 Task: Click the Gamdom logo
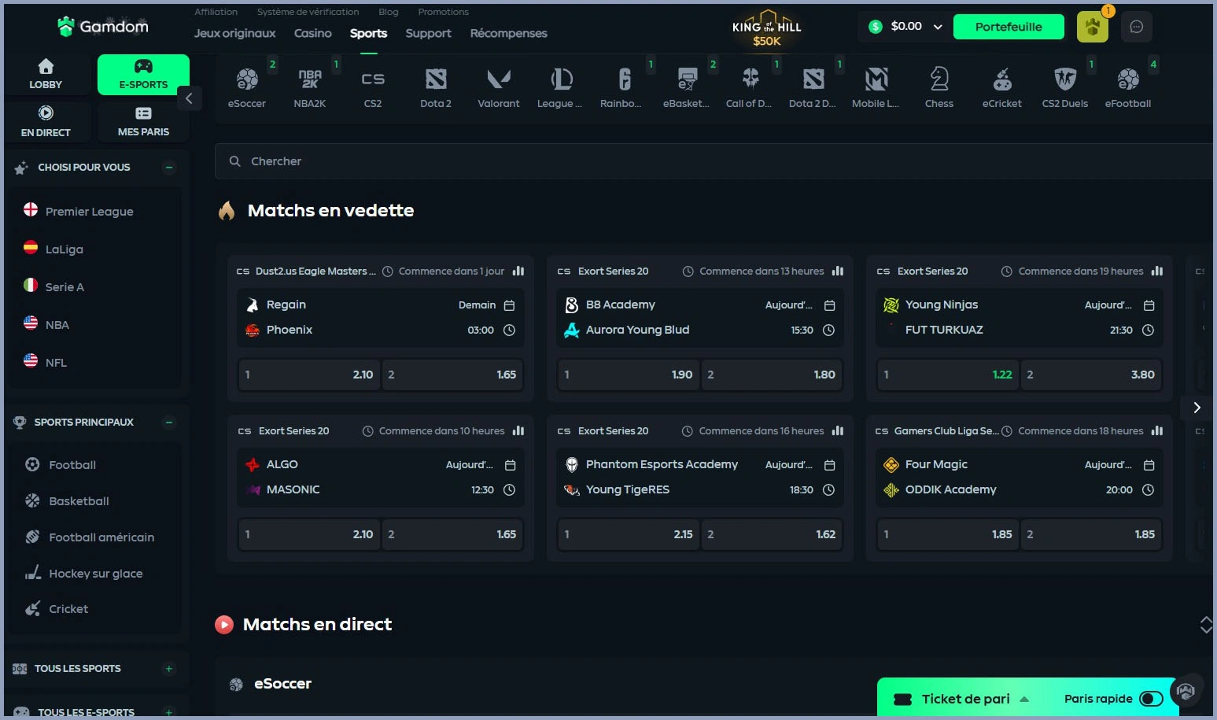point(103,27)
